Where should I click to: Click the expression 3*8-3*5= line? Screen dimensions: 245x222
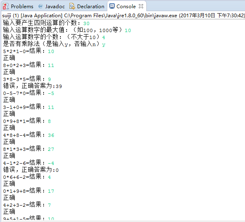click(27, 79)
